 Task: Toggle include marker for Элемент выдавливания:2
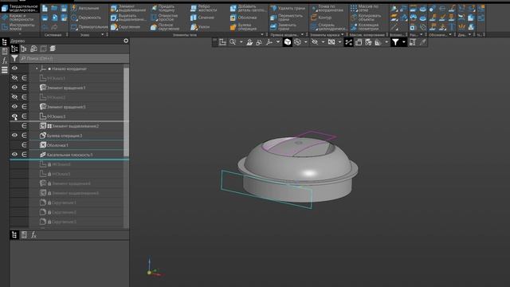[24, 126]
